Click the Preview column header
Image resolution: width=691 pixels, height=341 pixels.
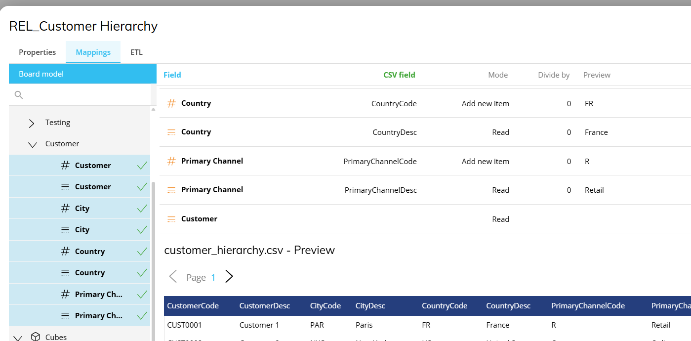[x=597, y=75]
